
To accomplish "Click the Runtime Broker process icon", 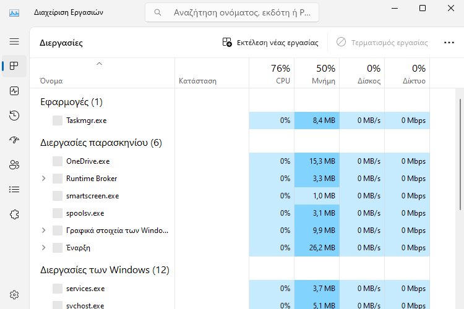I will click(x=58, y=179).
